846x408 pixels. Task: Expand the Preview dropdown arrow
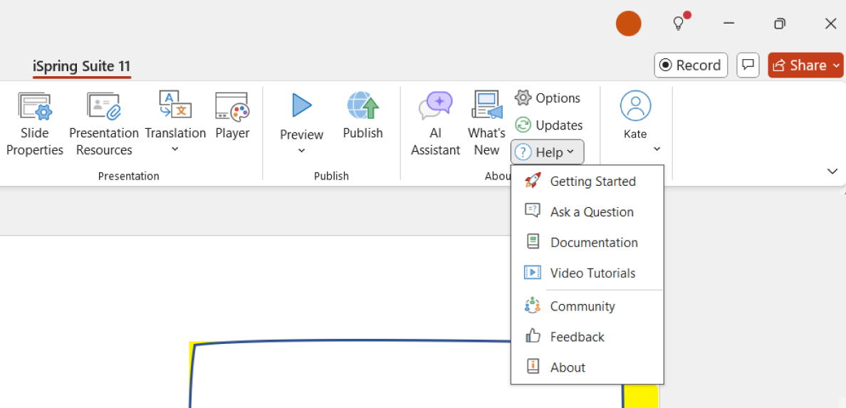tap(302, 150)
